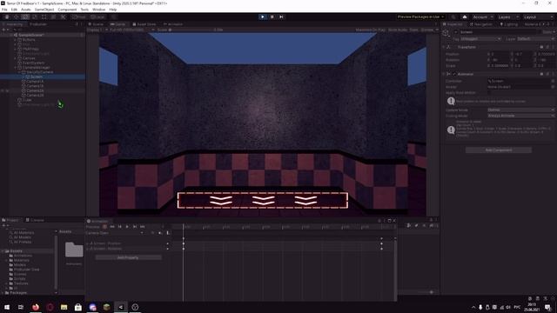The image size is (557, 313).
Task: Select the Scale tool in the toolbar
Action: pos(35,17)
